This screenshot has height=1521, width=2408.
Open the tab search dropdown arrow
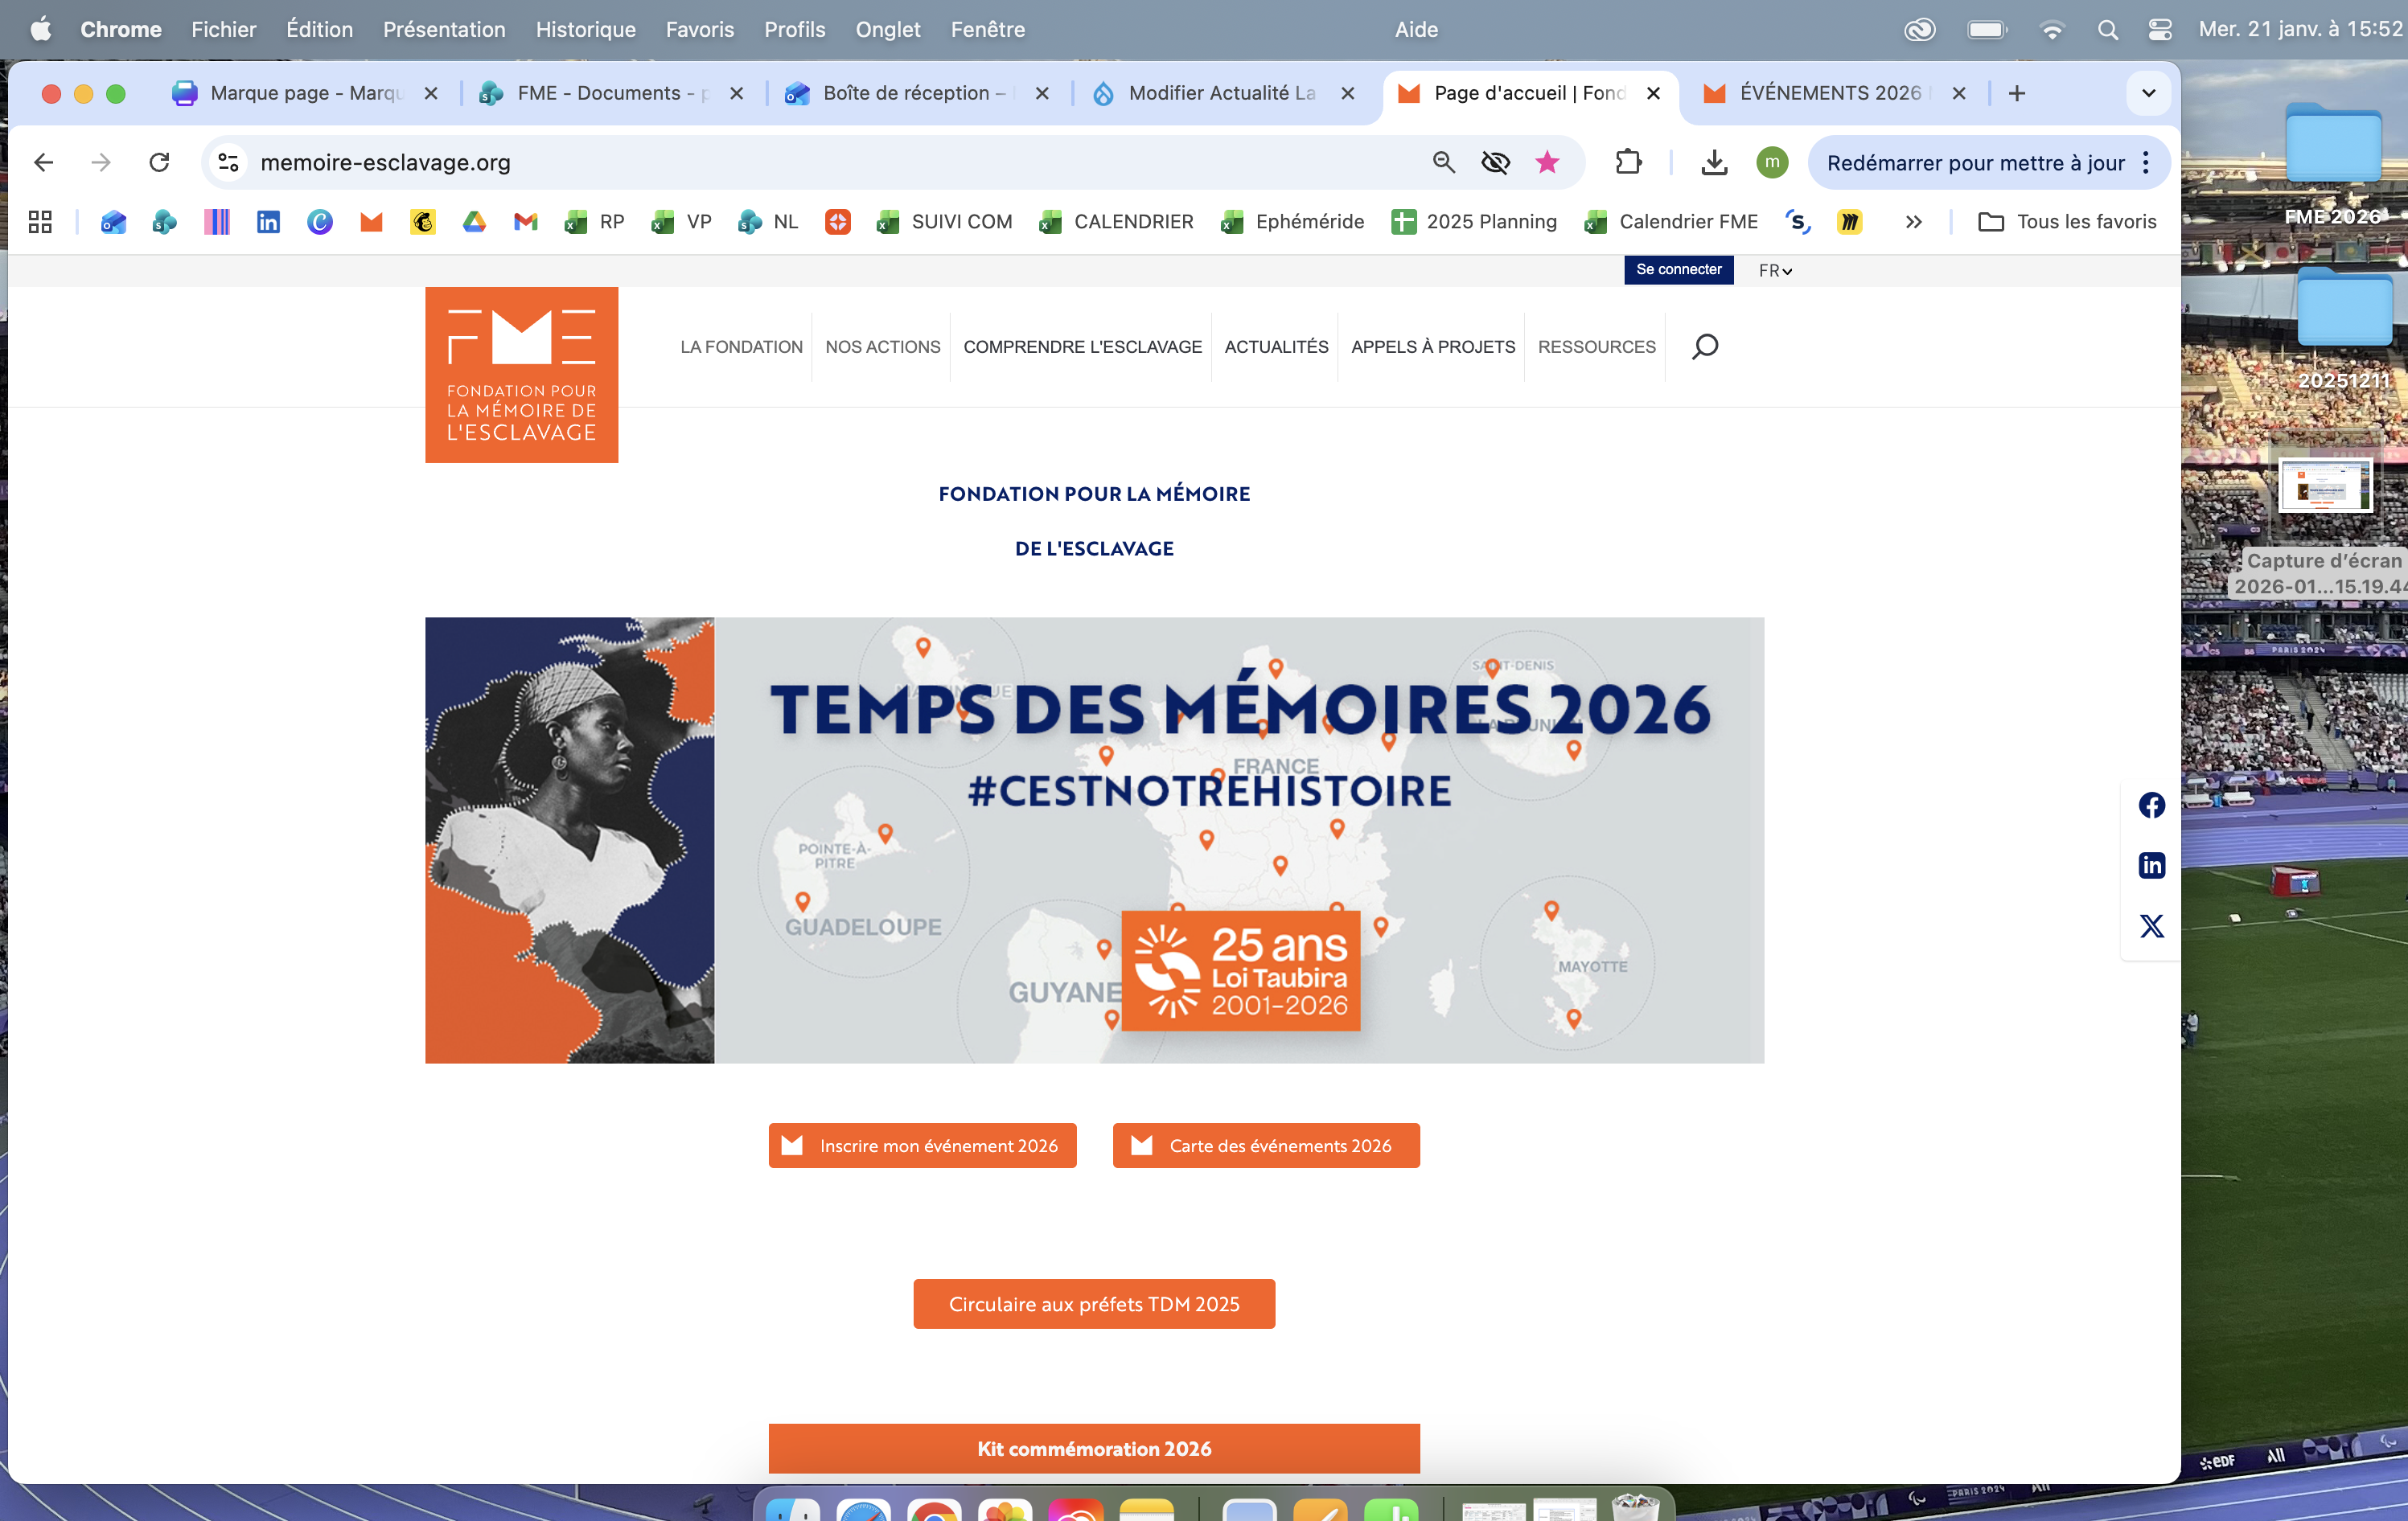point(2148,93)
